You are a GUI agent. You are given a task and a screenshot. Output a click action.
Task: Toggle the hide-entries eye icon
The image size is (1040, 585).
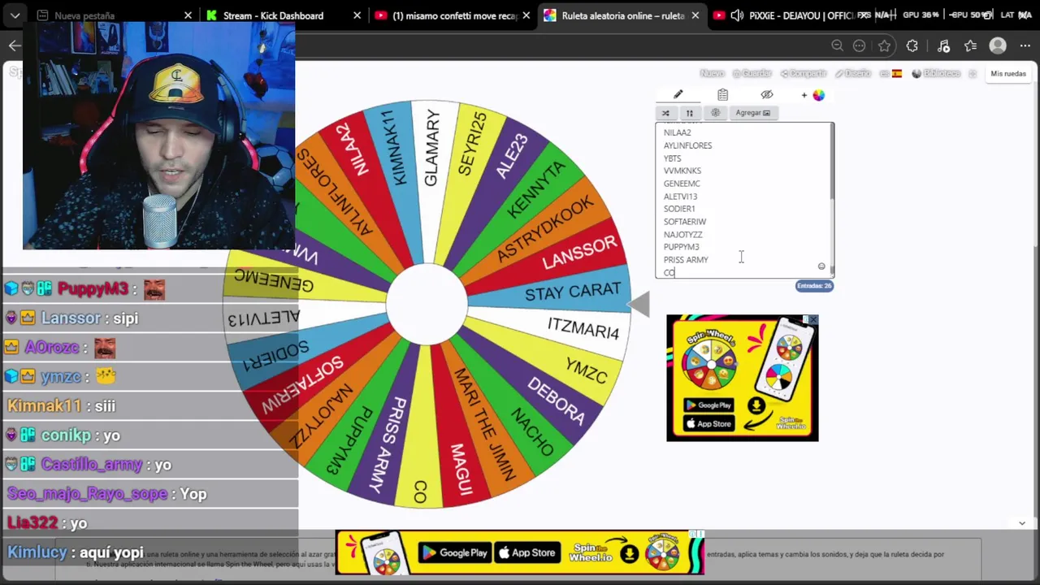[766, 95]
